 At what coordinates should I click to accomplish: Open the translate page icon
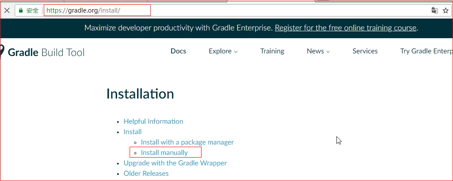(434, 11)
